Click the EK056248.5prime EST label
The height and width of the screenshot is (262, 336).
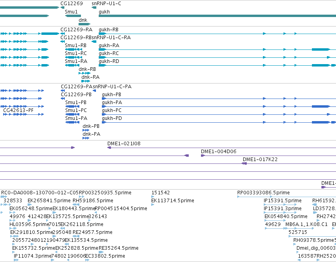[x=31, y=209]
